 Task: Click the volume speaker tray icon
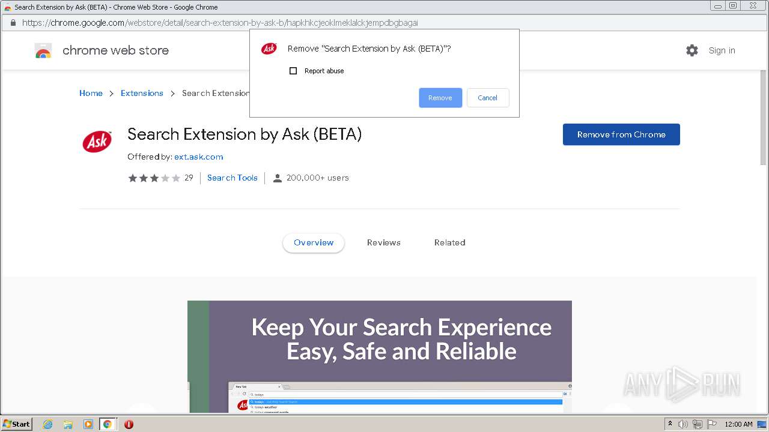coord(683,424)
